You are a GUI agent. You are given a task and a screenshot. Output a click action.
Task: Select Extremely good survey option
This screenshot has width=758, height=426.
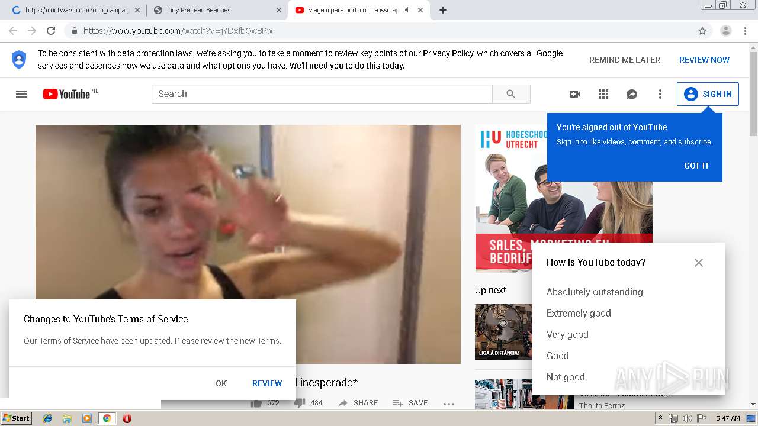coord(579,313)
